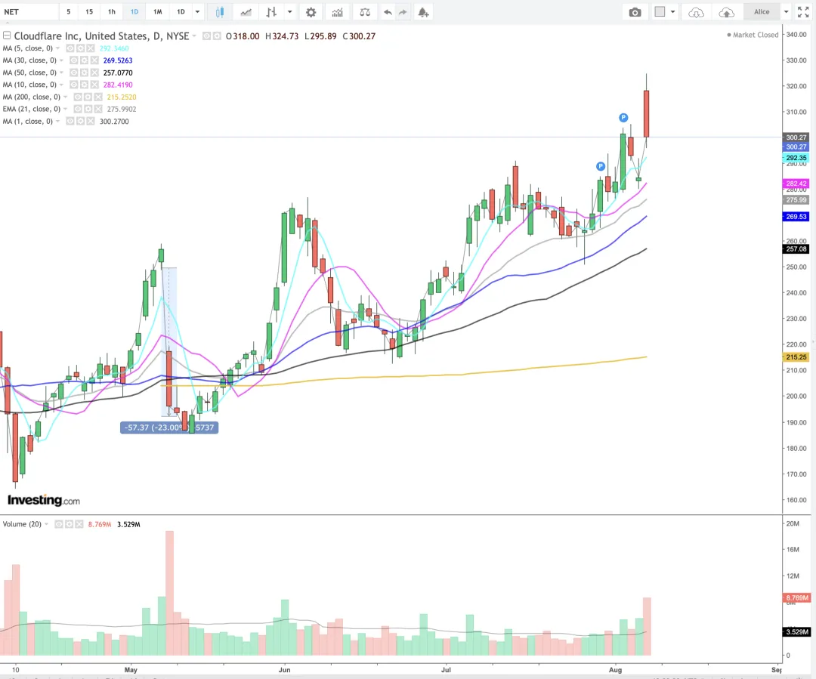The image size is (816, 679).
Task: Open settings gear for MA (30, close, 0)
Action: tap(85, 60)
